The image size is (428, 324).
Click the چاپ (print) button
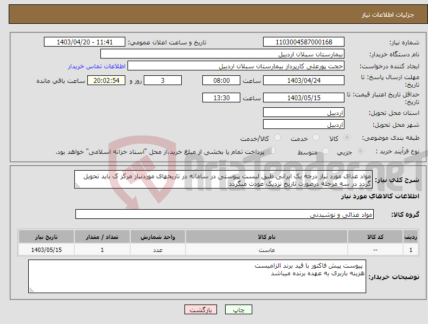(238, 309)
